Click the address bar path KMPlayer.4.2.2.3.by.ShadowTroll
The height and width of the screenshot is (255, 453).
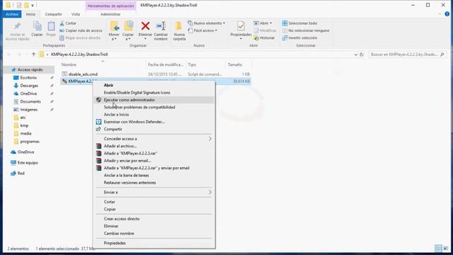pos(79,55)
